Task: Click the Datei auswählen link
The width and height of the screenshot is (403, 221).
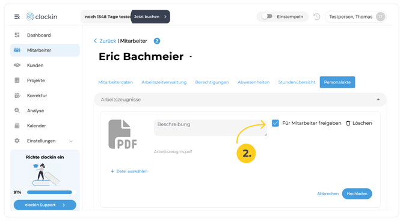Action: (x=132, y=171)
